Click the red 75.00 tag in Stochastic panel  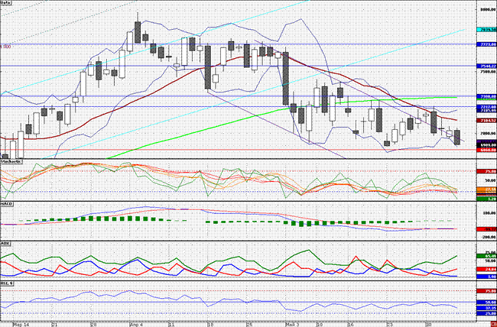click(x=486, y=171)
